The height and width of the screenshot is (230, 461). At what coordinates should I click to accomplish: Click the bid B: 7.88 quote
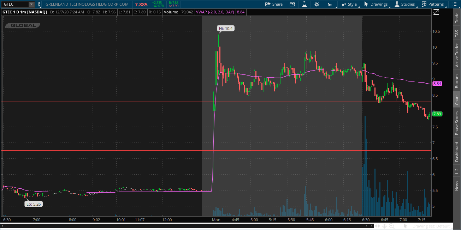(x=173, y=2)
